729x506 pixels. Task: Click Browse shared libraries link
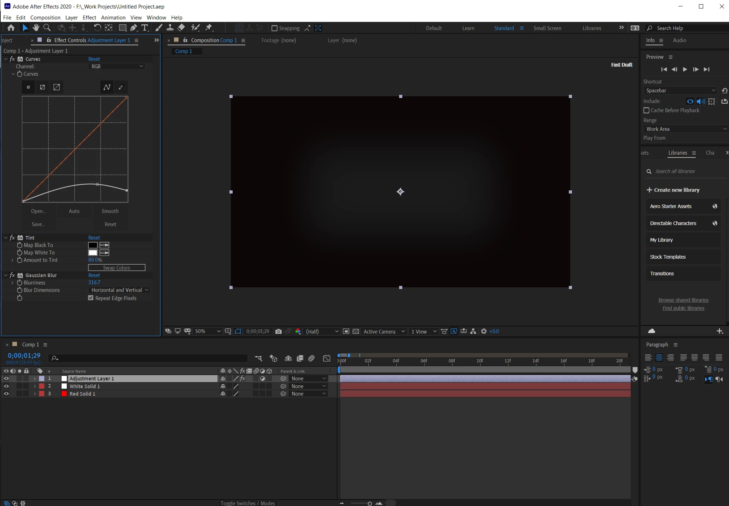pyautogui.click(x=683, y=300)
